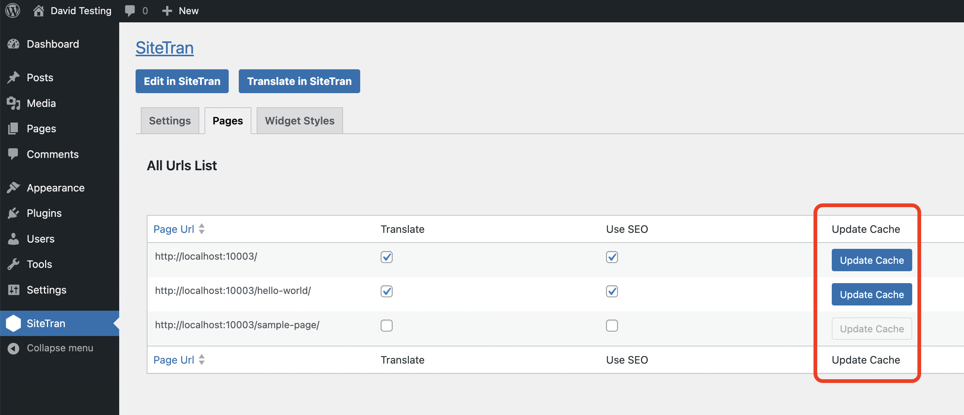Click the Collapse menu arrow icon
The height and width of the screenshot is (415, 964).
13,348
